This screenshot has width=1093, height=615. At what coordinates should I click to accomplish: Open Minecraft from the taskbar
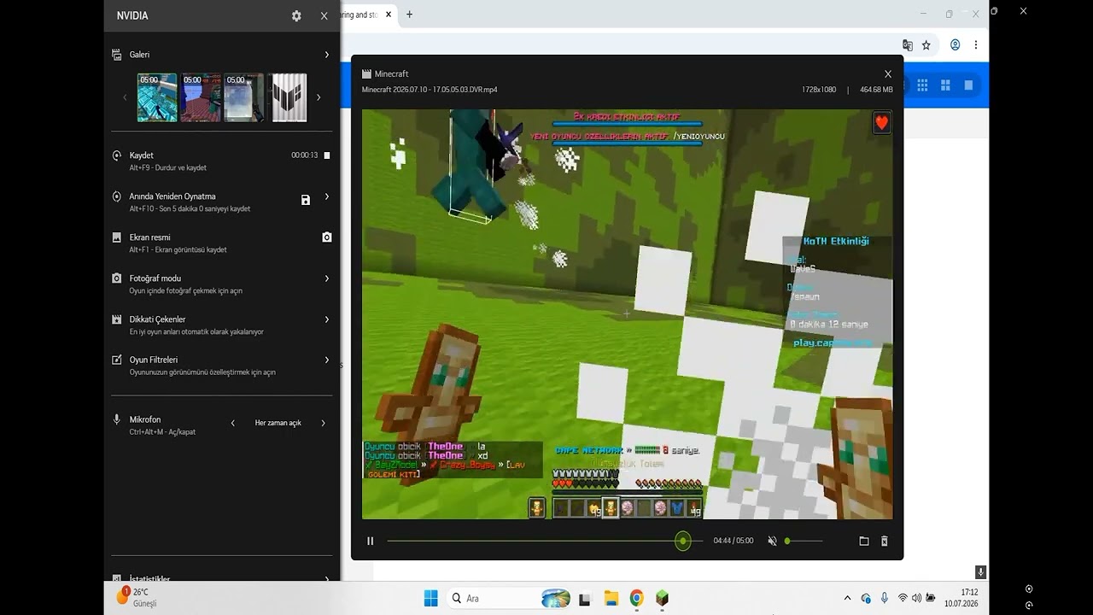click(662, 598)
